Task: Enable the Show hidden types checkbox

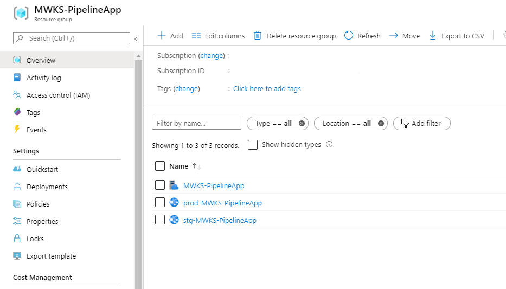Action: click(x=253, y=145)
